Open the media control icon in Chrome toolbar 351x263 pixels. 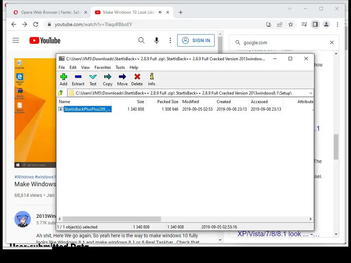(304, 24)
